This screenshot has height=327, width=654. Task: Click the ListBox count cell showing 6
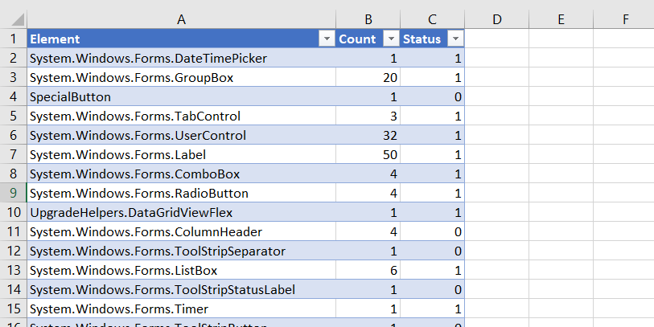pyautogui.click(x=368, y=270)
